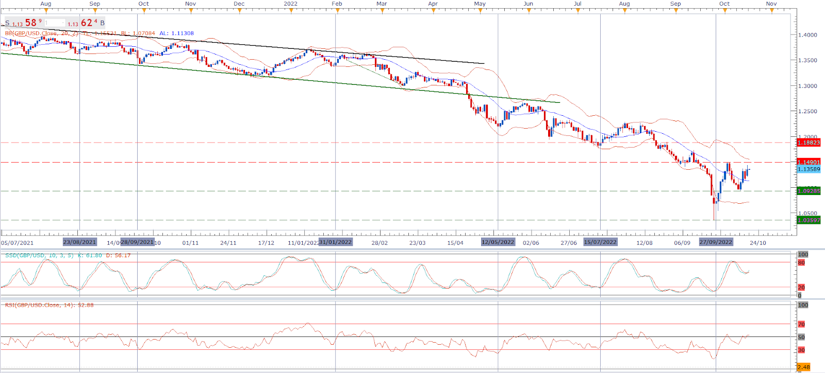
Task: Click the highlighted 15/07/2022 date label
Action: coord(600,242)
